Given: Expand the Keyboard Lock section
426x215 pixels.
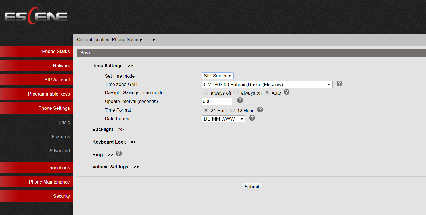Looking at the screenshot, I should 114,142.
